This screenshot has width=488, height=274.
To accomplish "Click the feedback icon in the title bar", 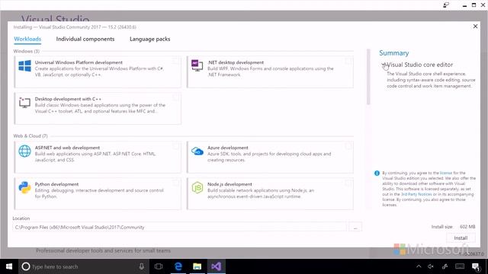I will point(446,5).
